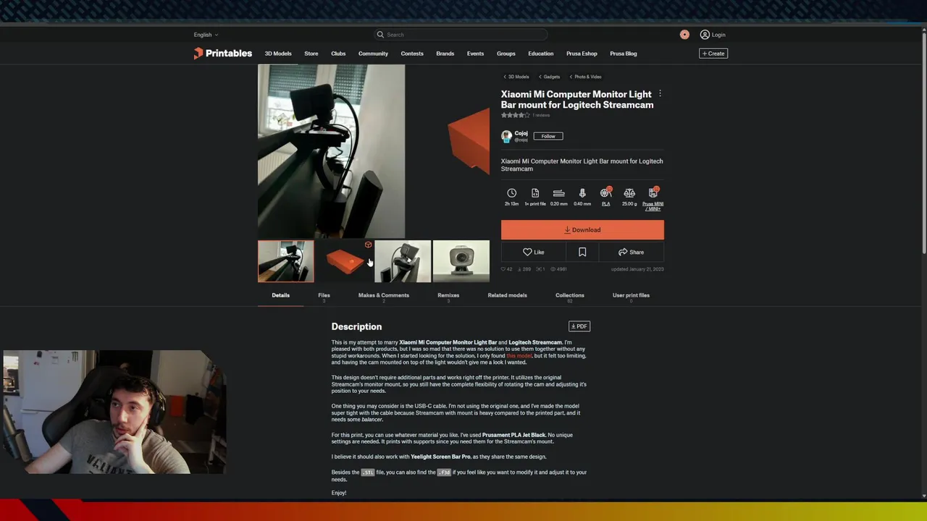Click the print file icon

535,193
